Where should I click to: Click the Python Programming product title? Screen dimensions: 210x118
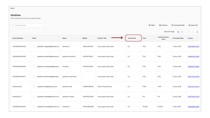104,87
